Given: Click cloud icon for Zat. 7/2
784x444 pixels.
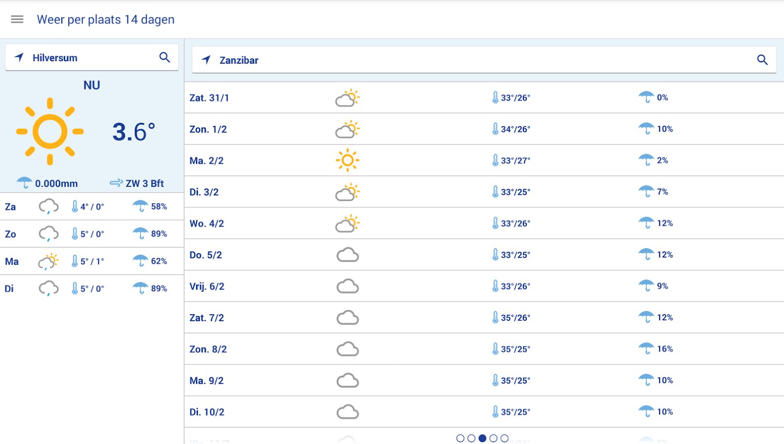Looking at the screenshot, I should (x=348, y=318).
